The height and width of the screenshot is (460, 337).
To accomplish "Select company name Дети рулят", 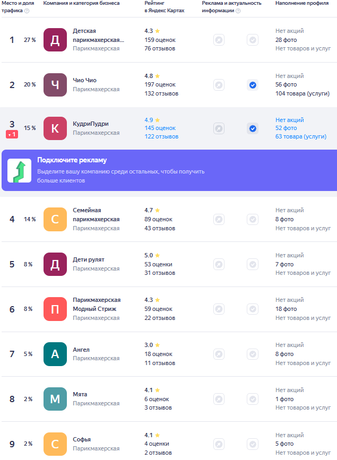I will coord(89,259).
